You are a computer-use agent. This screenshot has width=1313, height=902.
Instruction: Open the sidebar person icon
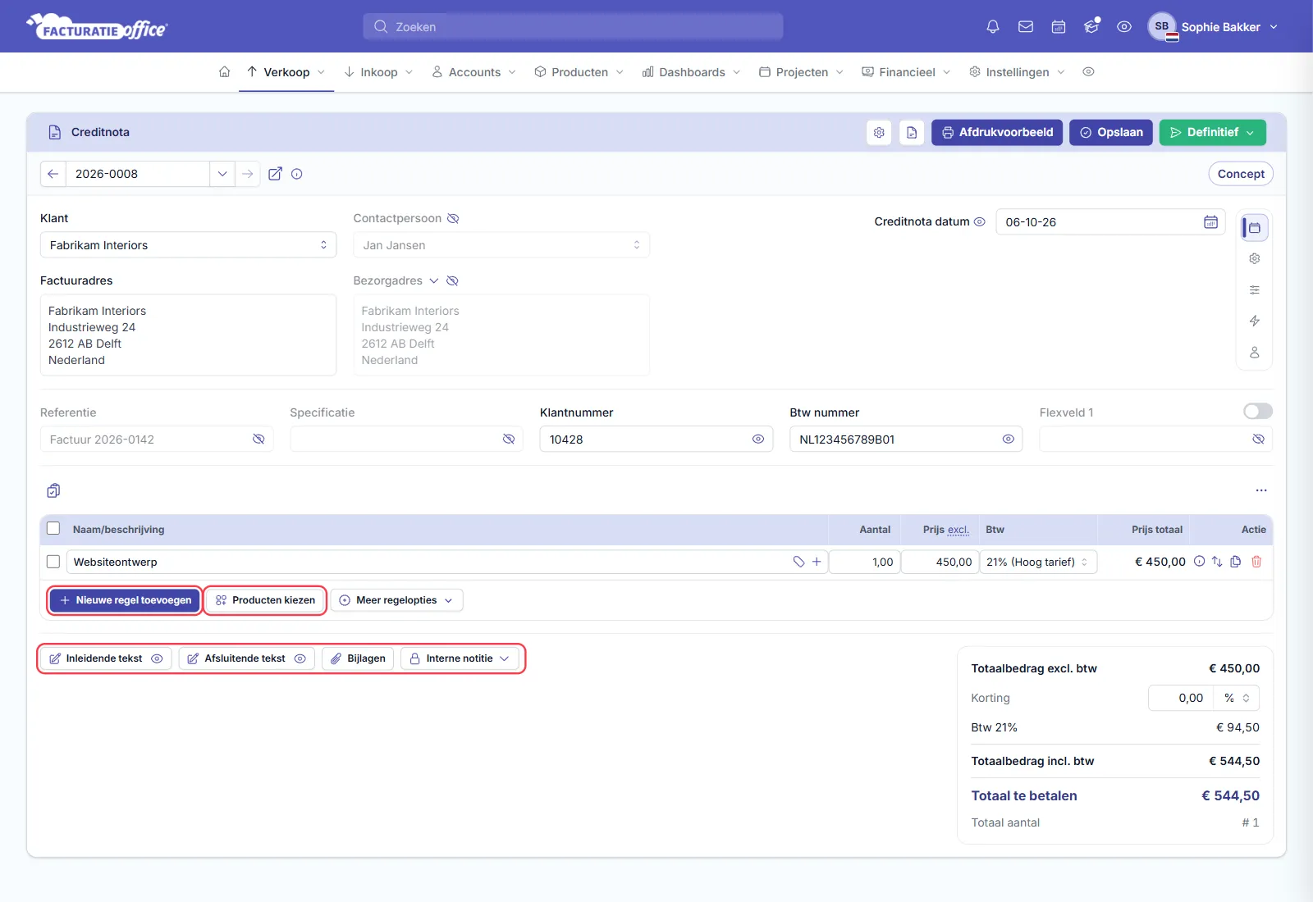coord(1254,353)
